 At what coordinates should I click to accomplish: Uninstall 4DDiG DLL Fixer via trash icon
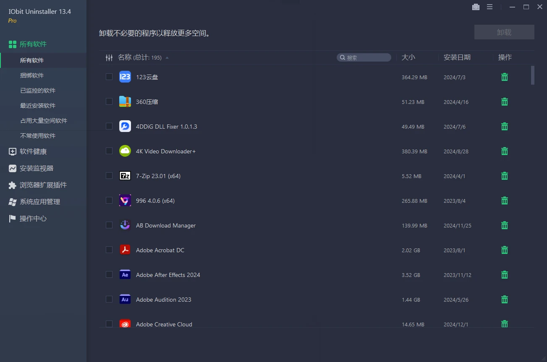pos(505,127)
